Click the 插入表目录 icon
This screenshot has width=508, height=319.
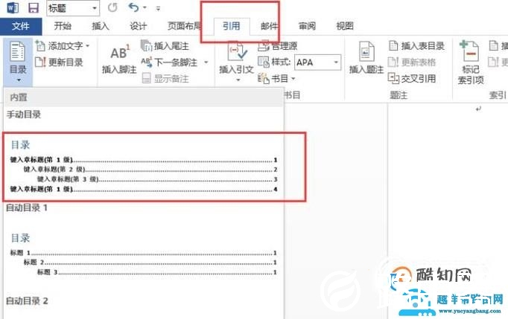[x=393, y=46]
